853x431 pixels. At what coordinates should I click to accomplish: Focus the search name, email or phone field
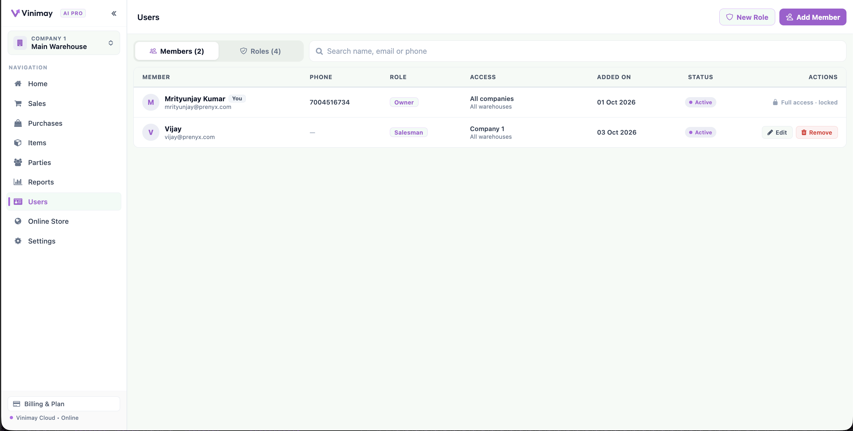click(x=578, y=51)
